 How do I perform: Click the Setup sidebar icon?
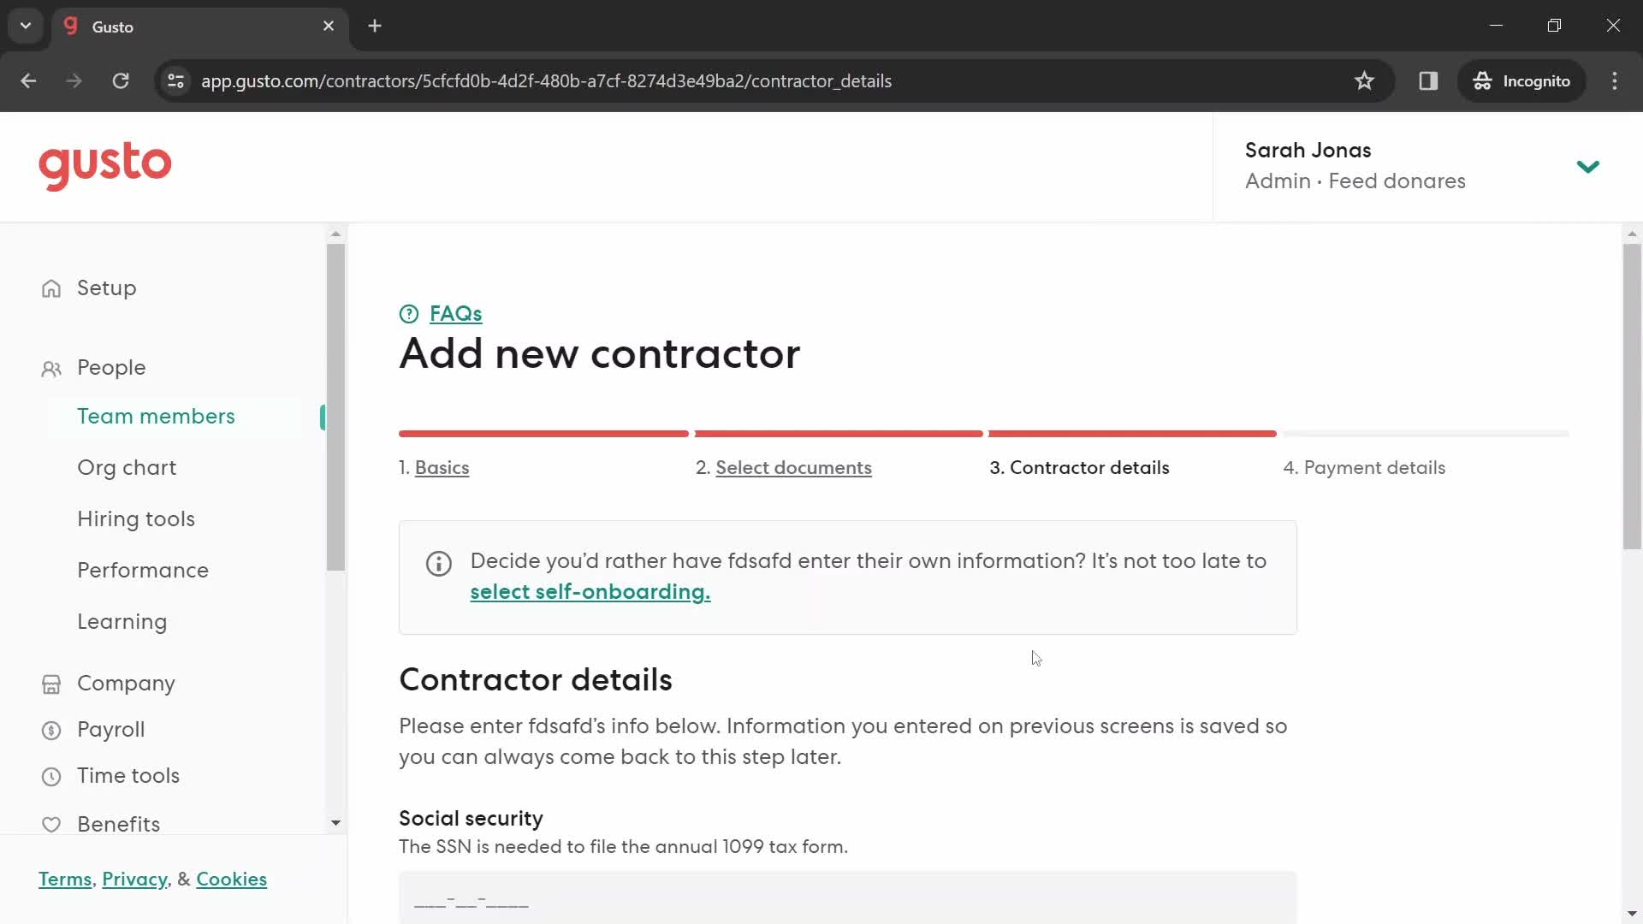(50, 287)
